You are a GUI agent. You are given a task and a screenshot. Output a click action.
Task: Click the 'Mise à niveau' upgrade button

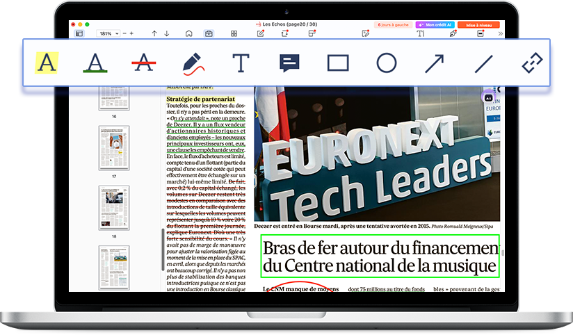pos(478,25)
